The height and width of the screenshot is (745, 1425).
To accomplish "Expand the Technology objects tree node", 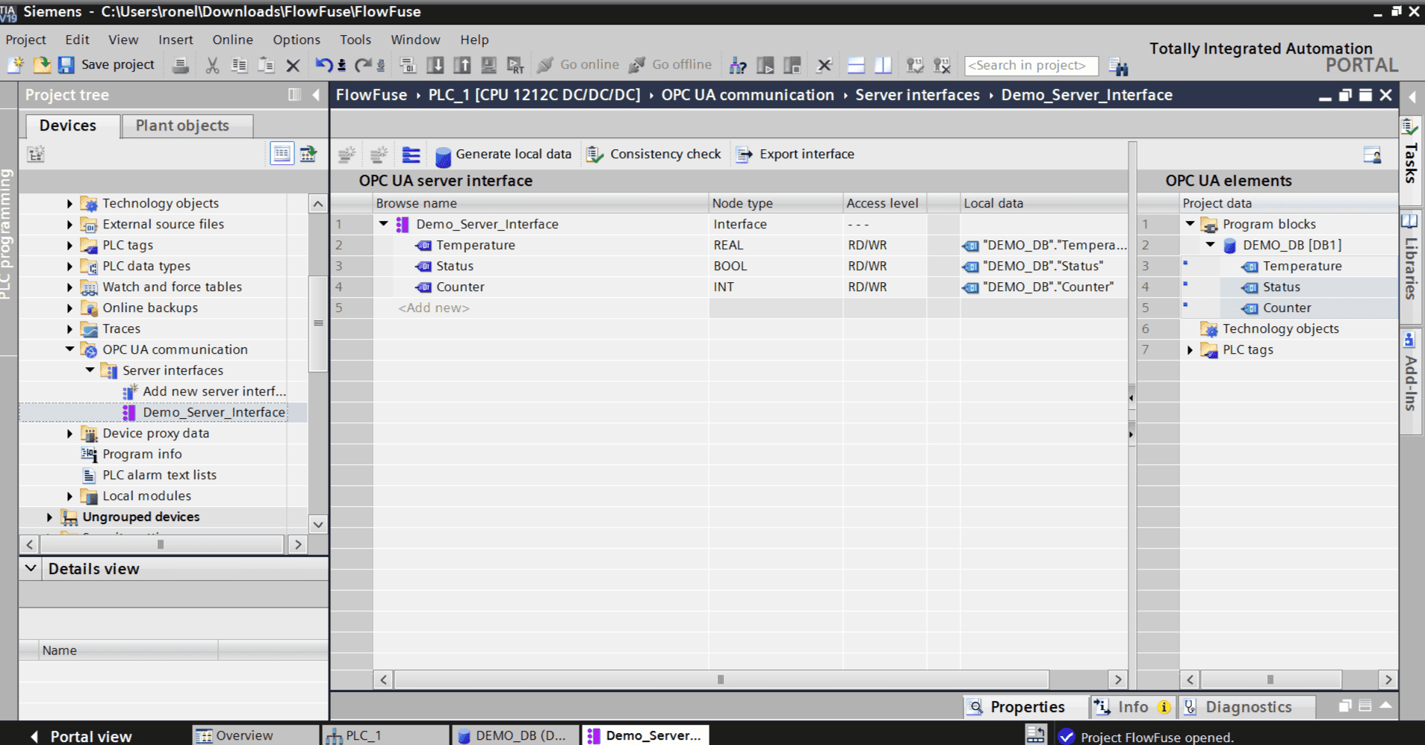I will pyautogui.click(x=69, y=203).
